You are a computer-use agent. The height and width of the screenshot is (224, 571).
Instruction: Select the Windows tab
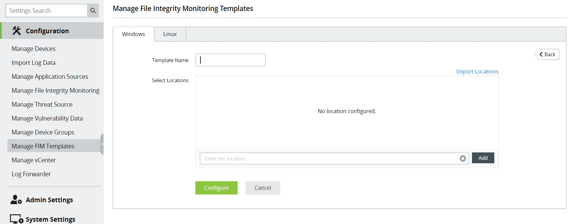(x=134, y=34)
